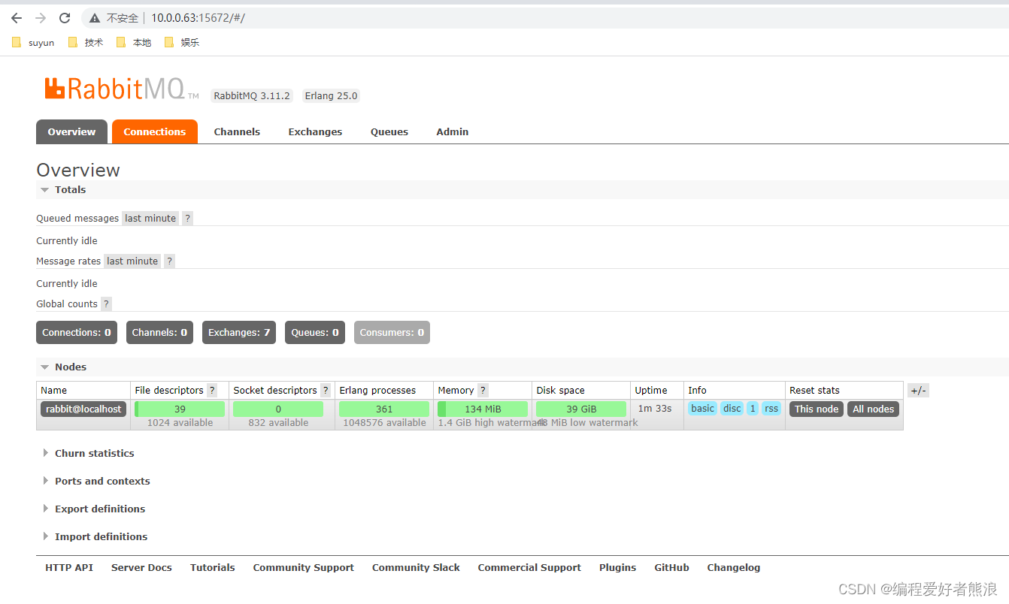The height and width of the screenshot is (604, 1009).
Task: Click the Disk space 39 GiB bar
Action: pyautogui.click(x=581, y=409)
